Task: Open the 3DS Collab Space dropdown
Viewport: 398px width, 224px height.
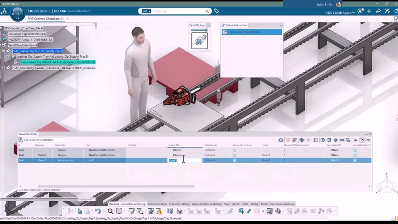Action: point(340,13)
